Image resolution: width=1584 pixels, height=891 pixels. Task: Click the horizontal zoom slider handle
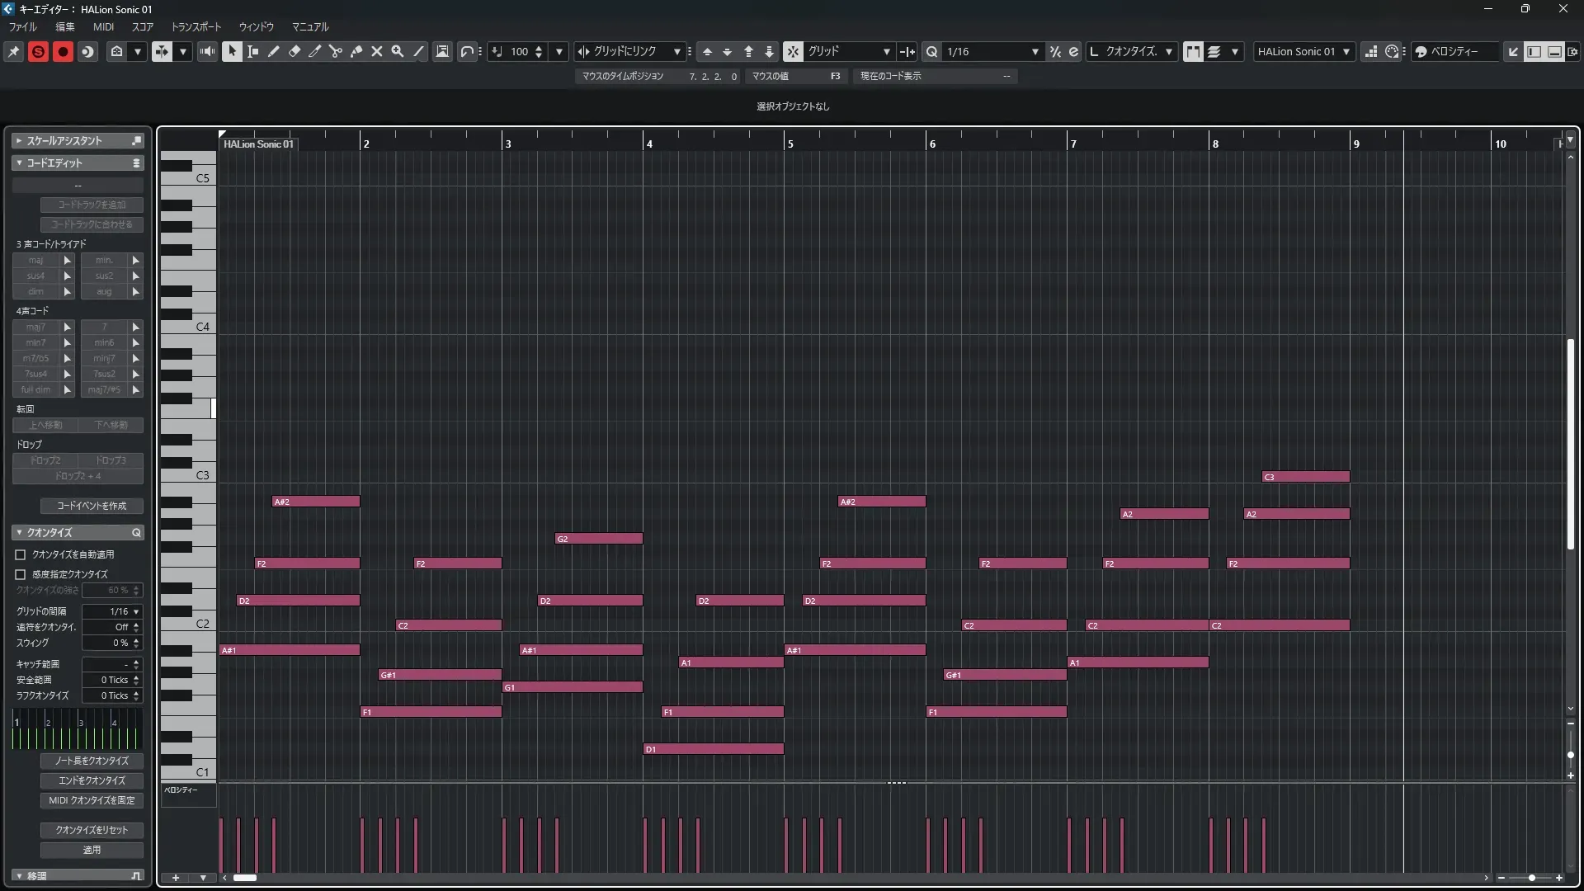pos(1532,878)
